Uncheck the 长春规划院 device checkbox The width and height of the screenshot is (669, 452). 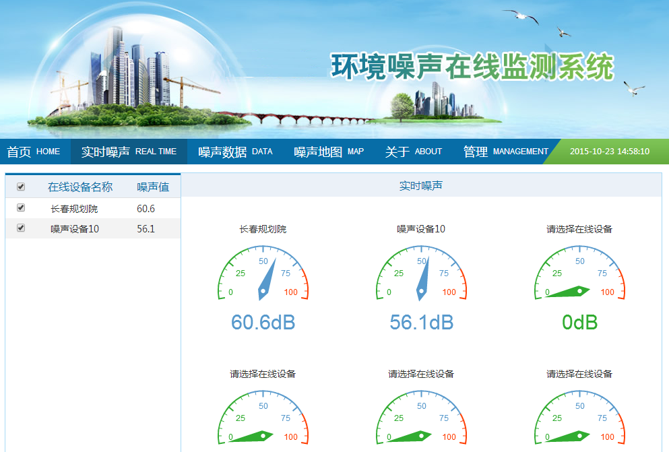(x=21, y=208)
